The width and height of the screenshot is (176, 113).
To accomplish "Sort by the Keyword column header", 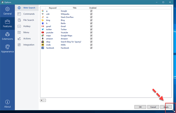I will pyautogui.click(x=53, y=8).
